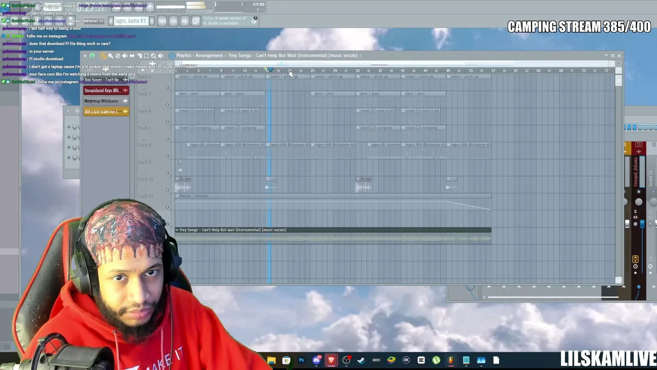Open Photoshop from the taskbar
Screen dimensions: 657x370
(x=301, y=360)
